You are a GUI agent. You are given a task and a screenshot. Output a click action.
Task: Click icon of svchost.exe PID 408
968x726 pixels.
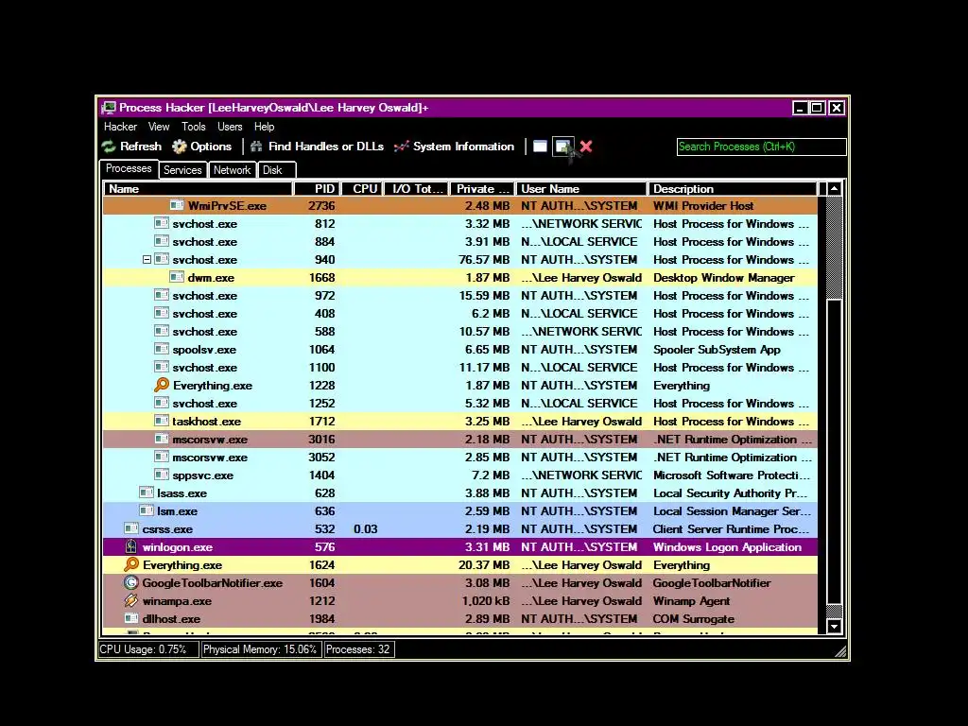coord(161,313)
